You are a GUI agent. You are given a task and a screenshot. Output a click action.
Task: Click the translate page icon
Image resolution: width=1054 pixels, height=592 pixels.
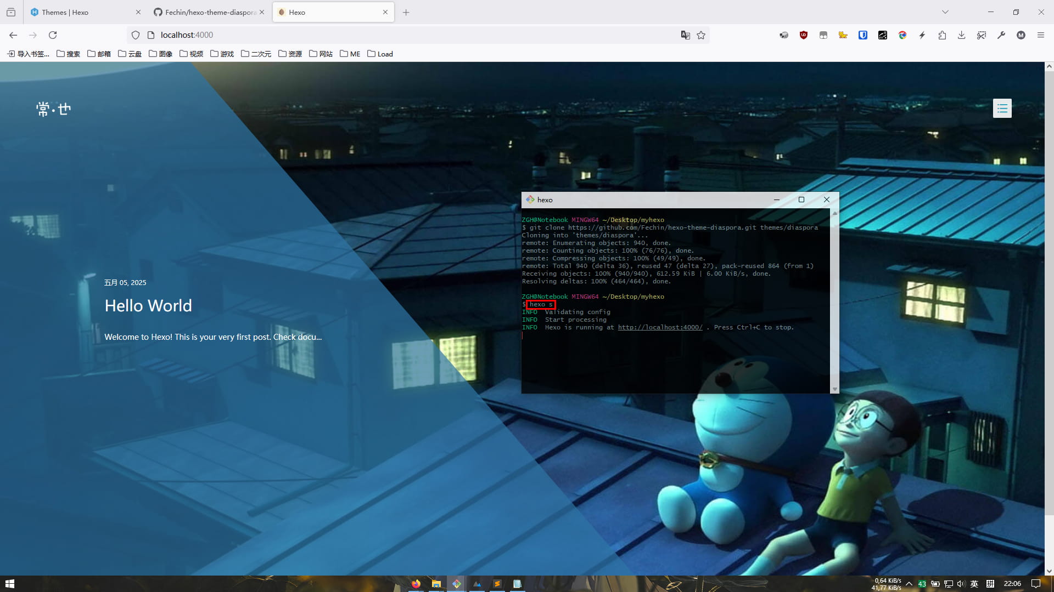tap(685, 35)
